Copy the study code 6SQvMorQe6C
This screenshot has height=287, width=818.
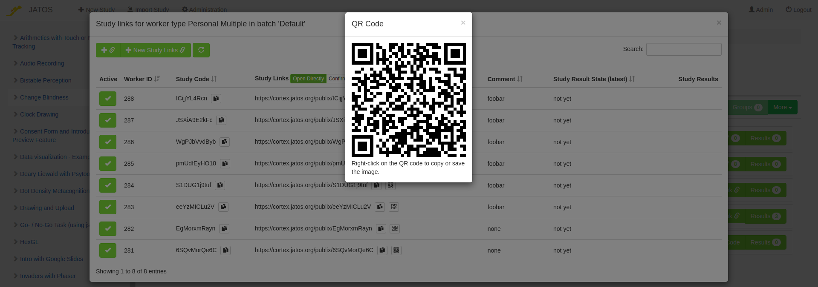[x=225, y=250]
